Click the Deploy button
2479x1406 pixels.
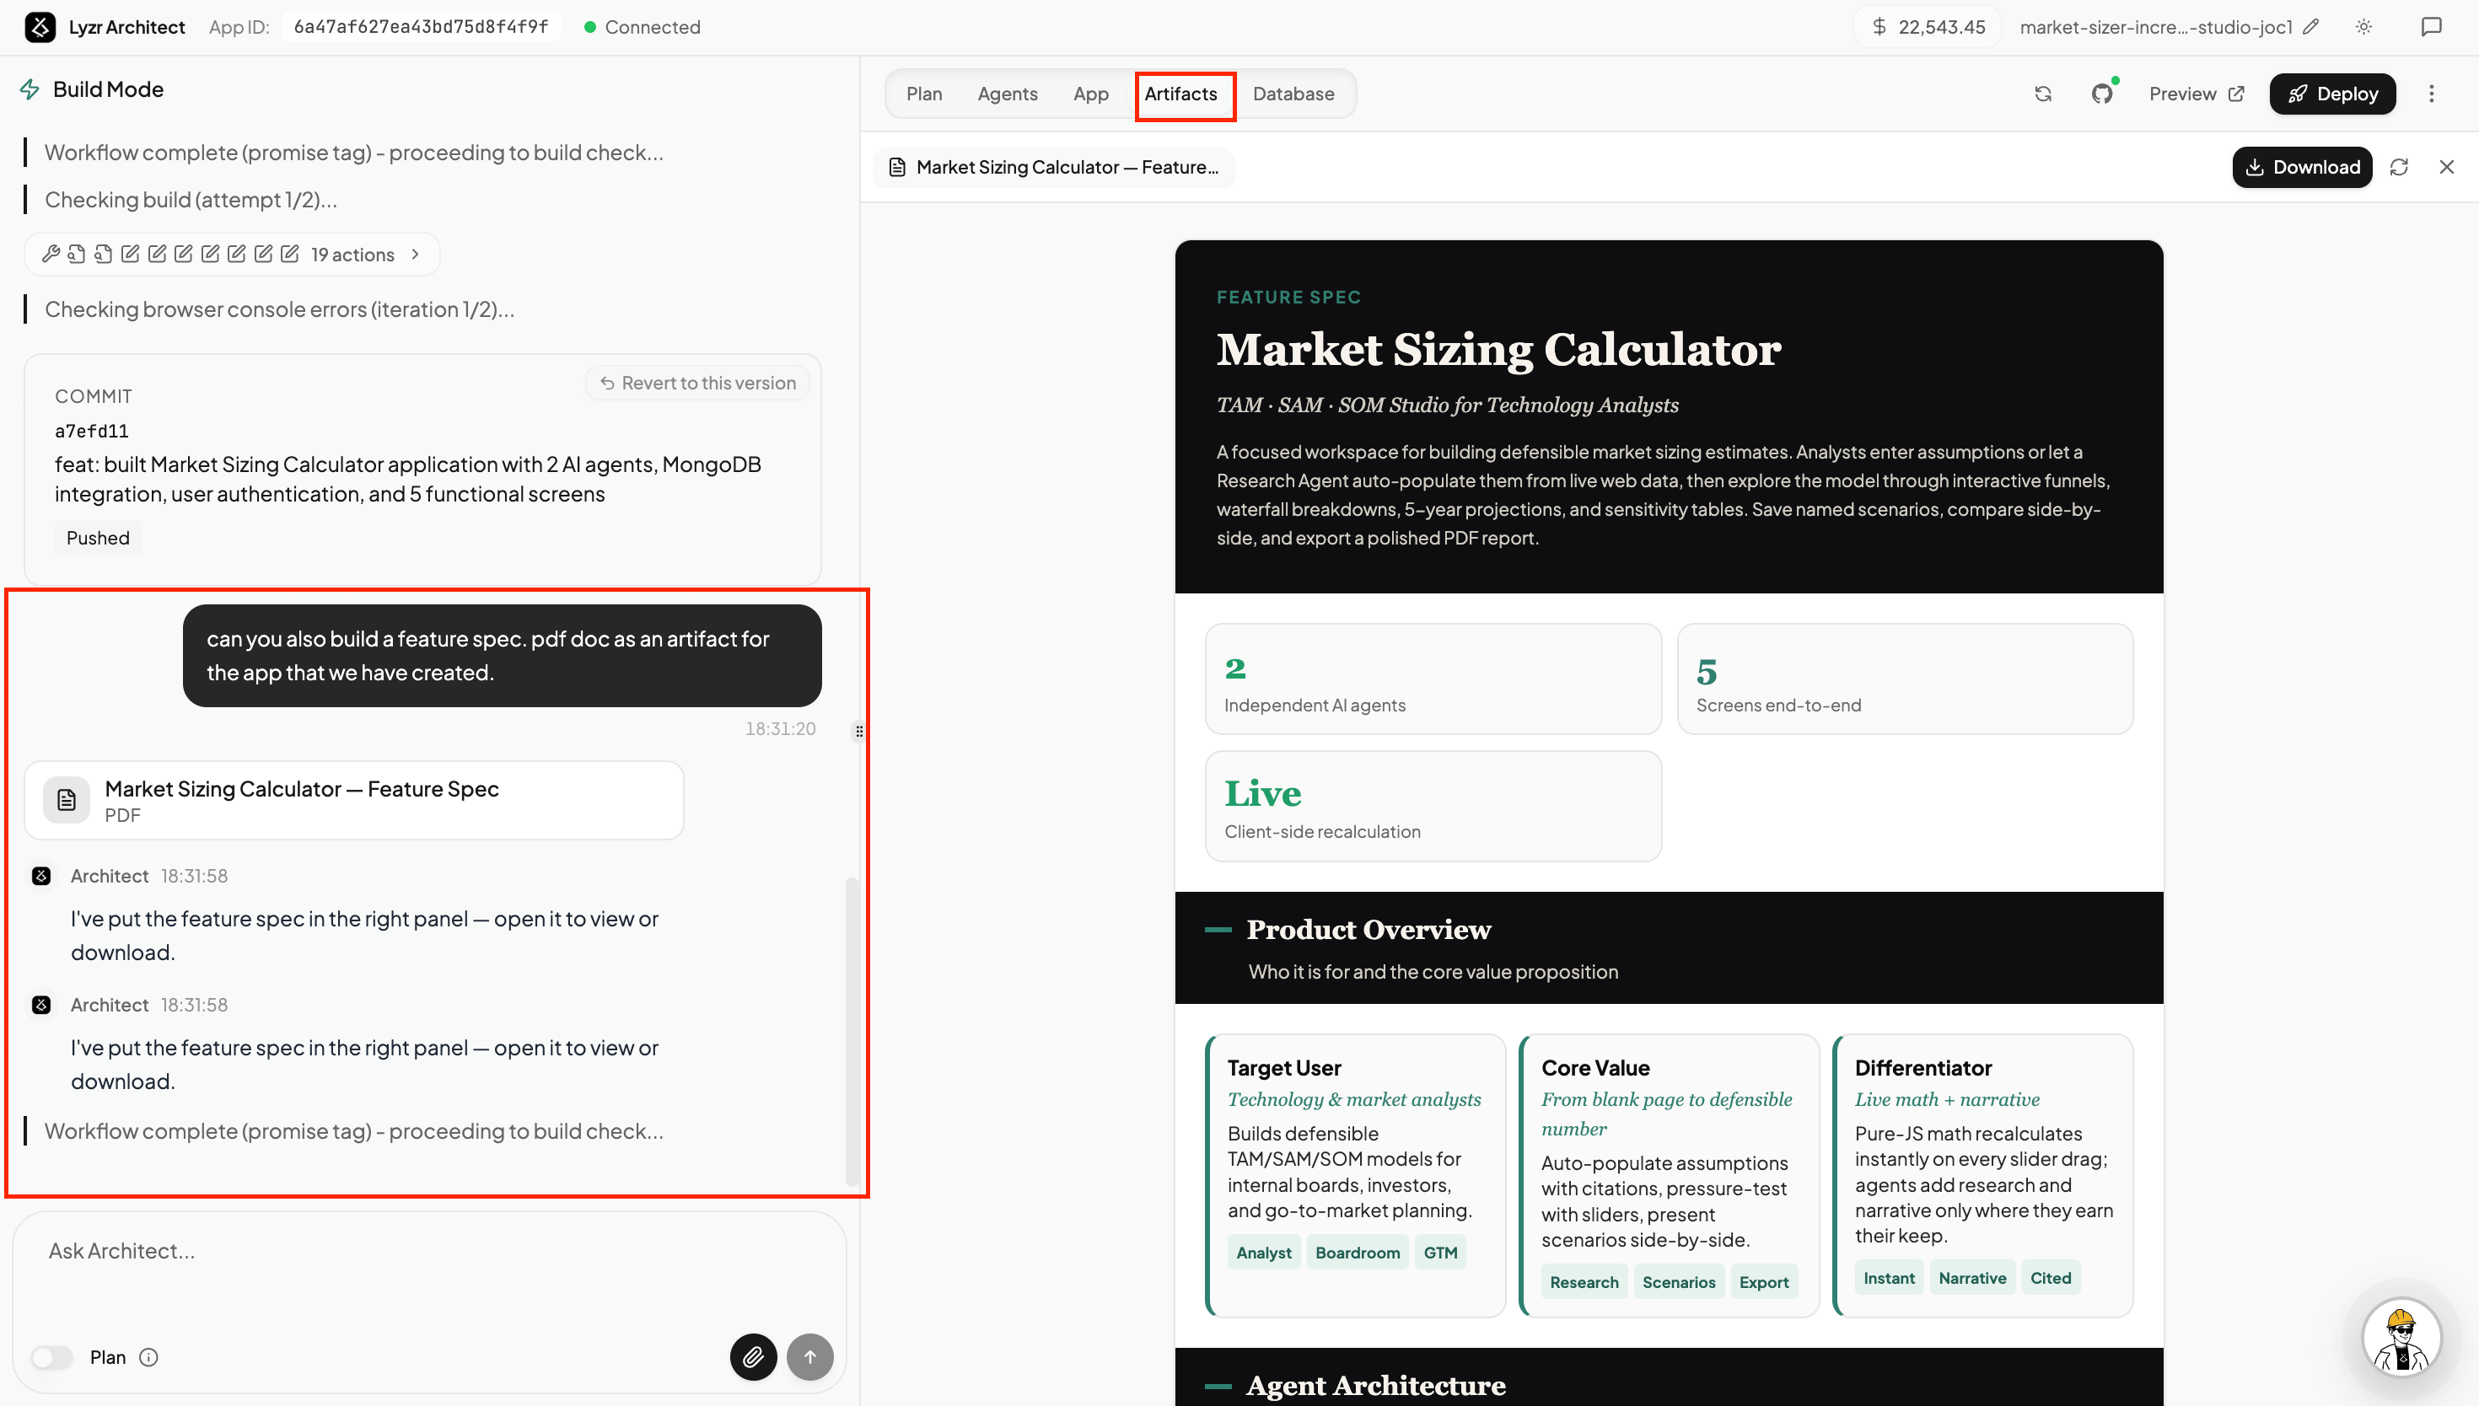coord(2332,94)
